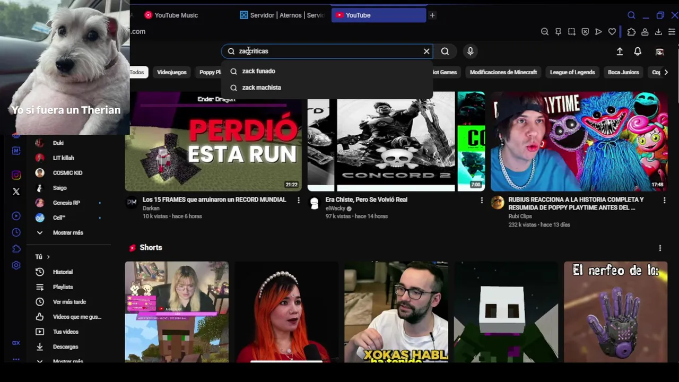
Task: Open options menu for 'Era Chiste' video
Action: pos(482,200)
